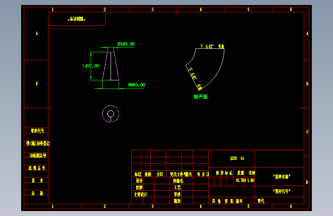Select the Ø860,00 bottom diameter dimension
Viewport: 333px width, 216px height.
[136, 85]
